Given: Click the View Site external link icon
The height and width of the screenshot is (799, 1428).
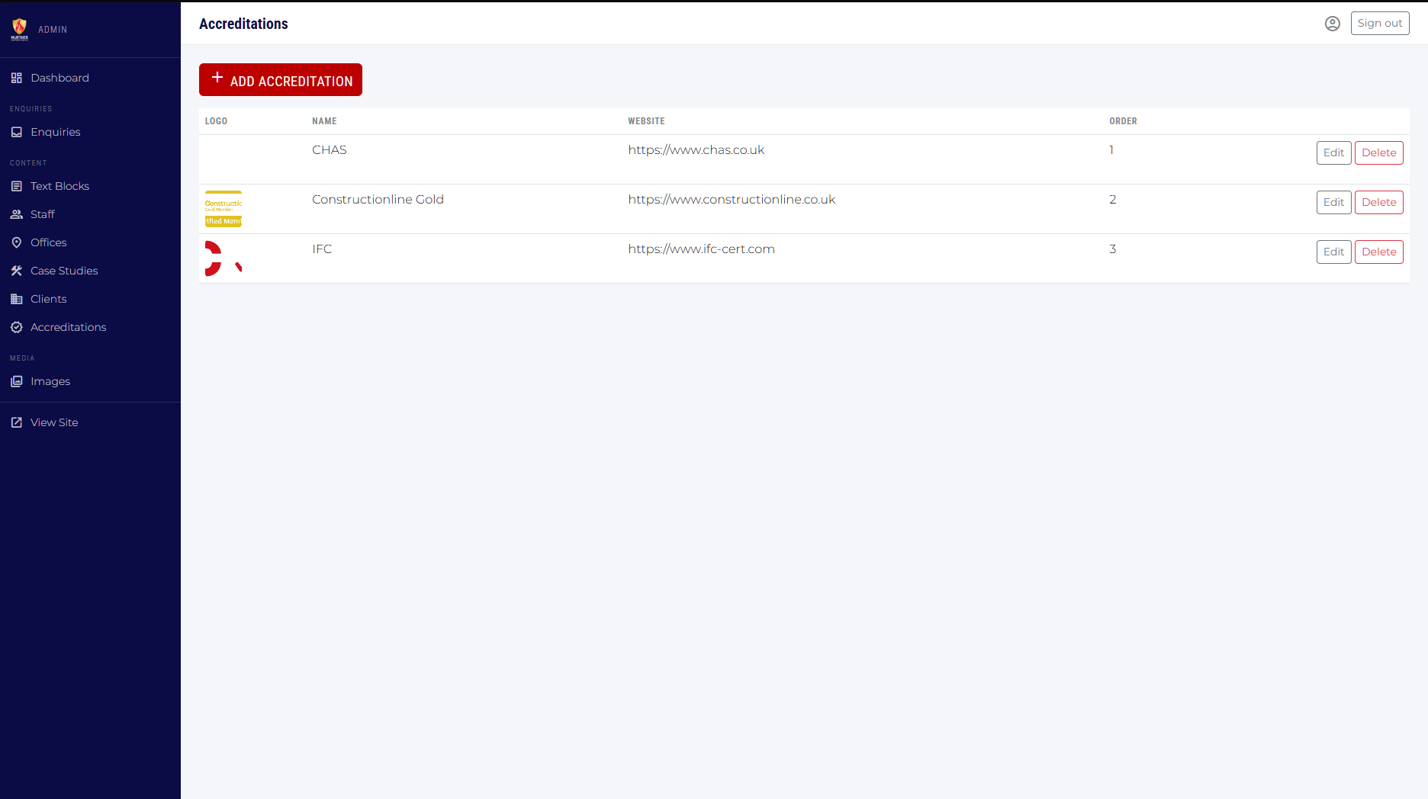Looking at the screenshot, I should (16, 422).
